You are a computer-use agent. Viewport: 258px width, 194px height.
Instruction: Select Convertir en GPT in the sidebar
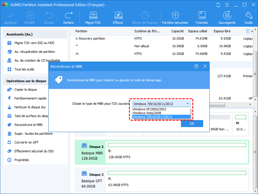click(x=26, y=142)
